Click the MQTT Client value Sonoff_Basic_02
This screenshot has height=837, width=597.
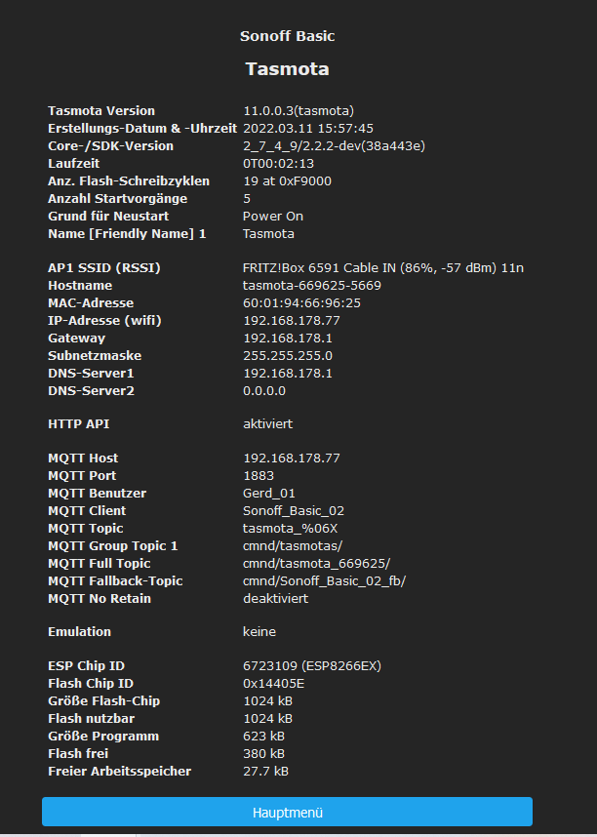pyautogui.click(x=294, y=511)
